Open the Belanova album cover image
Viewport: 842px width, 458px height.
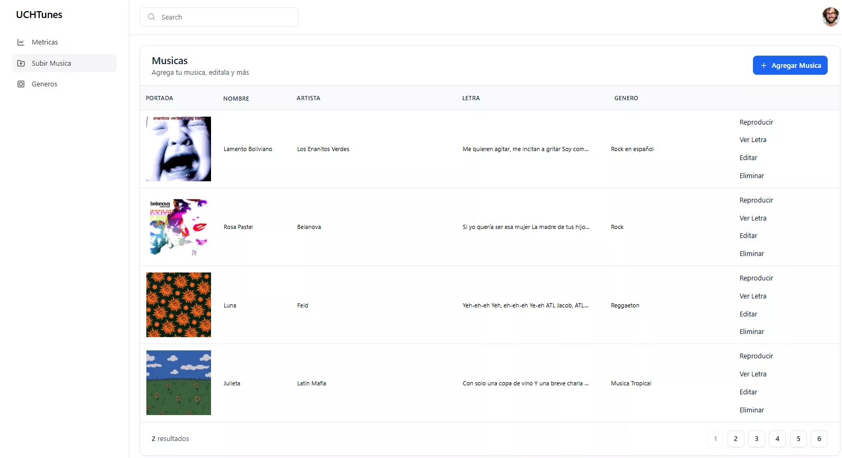pyautogui.click(x=179, y=227)
